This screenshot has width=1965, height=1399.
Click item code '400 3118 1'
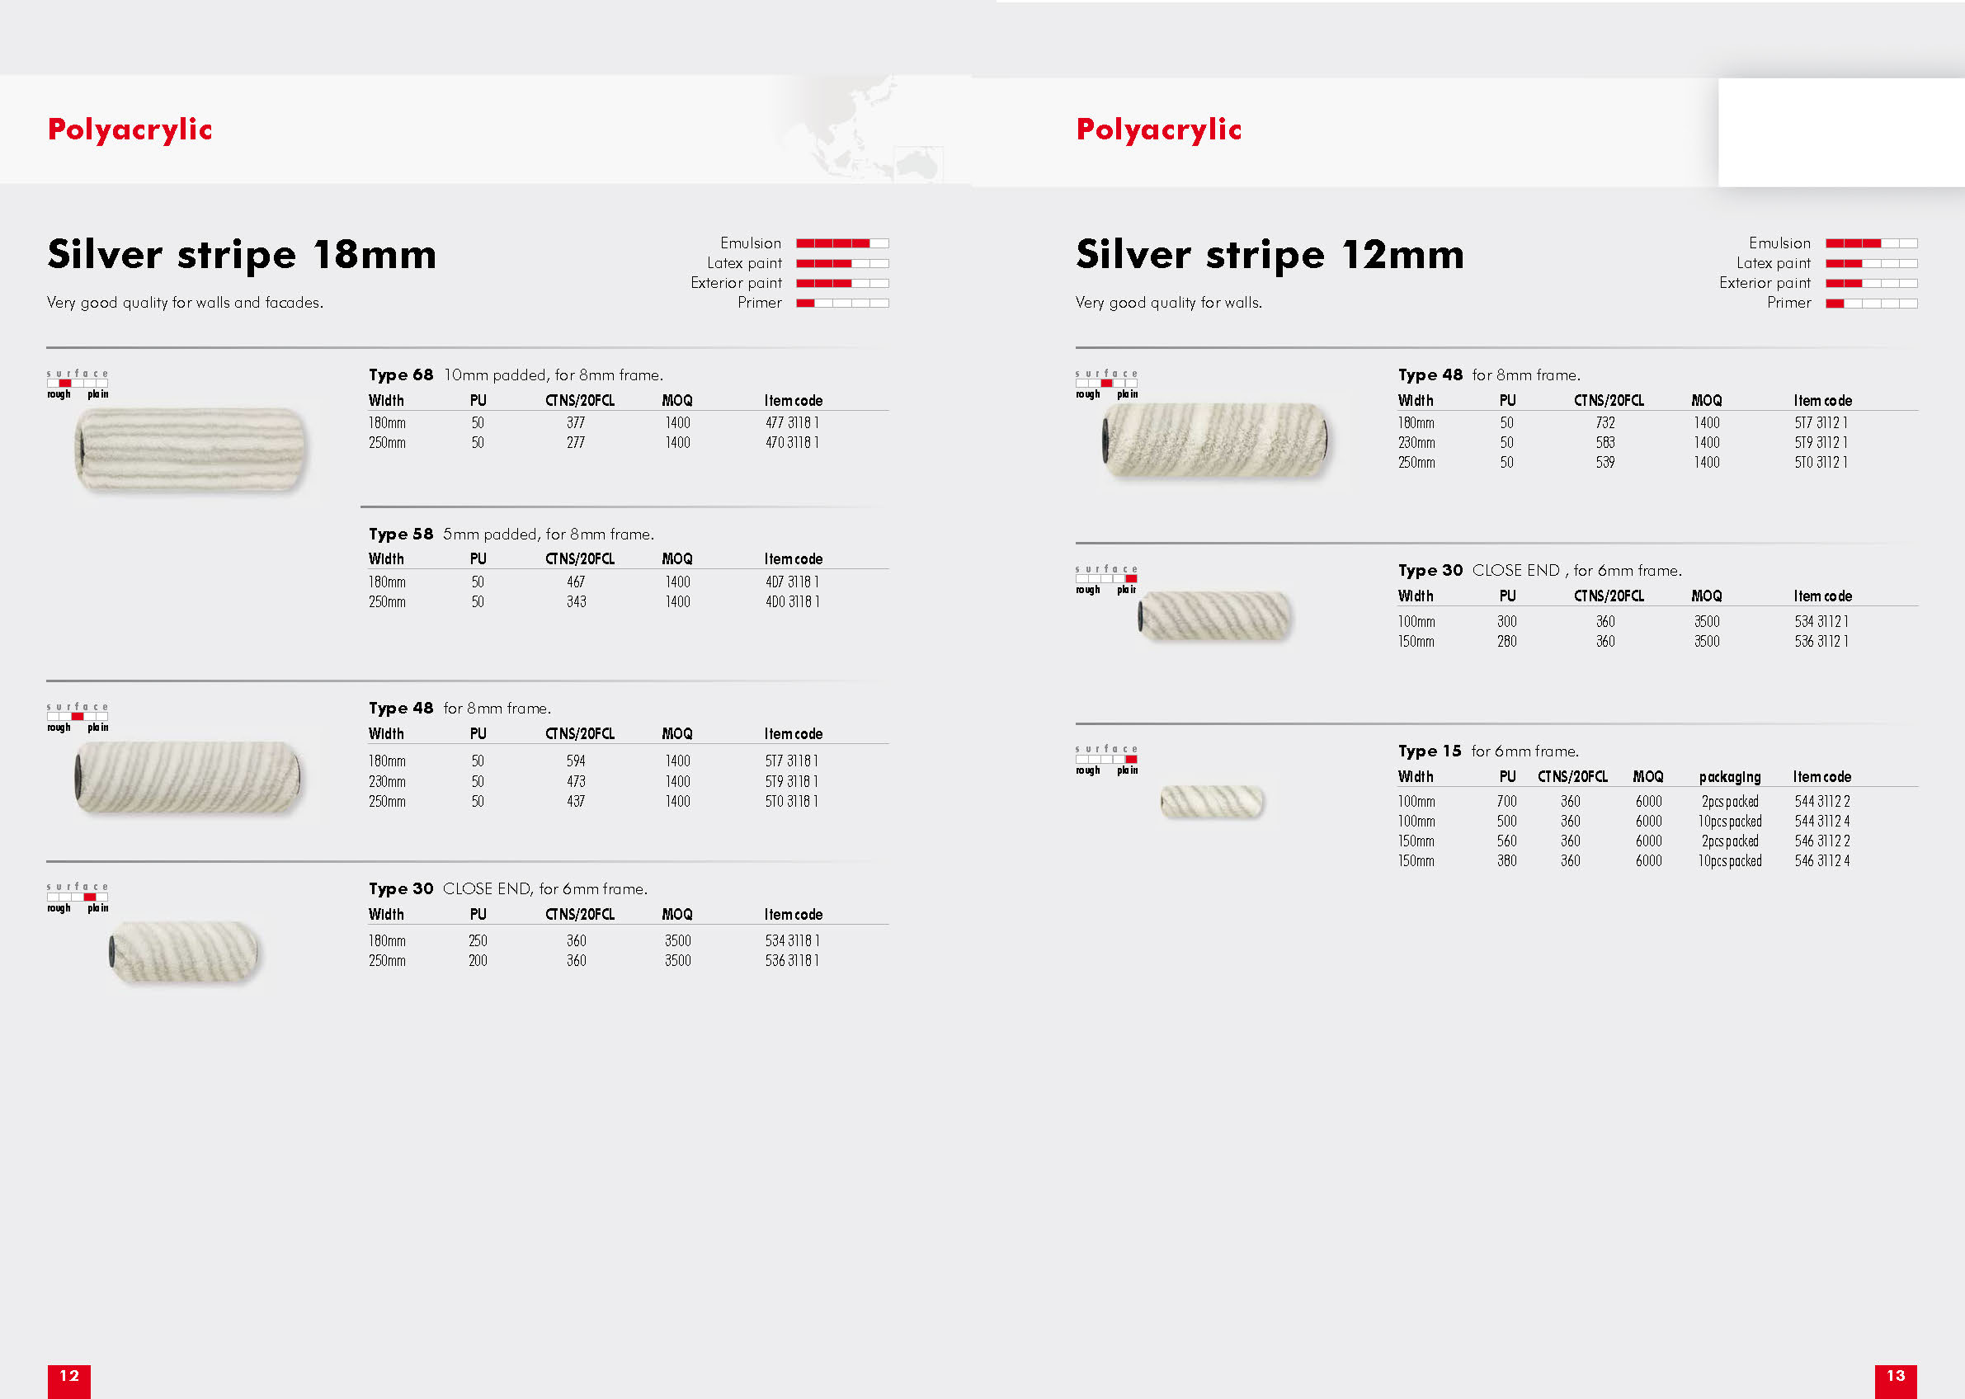click(x=792, y=602)
